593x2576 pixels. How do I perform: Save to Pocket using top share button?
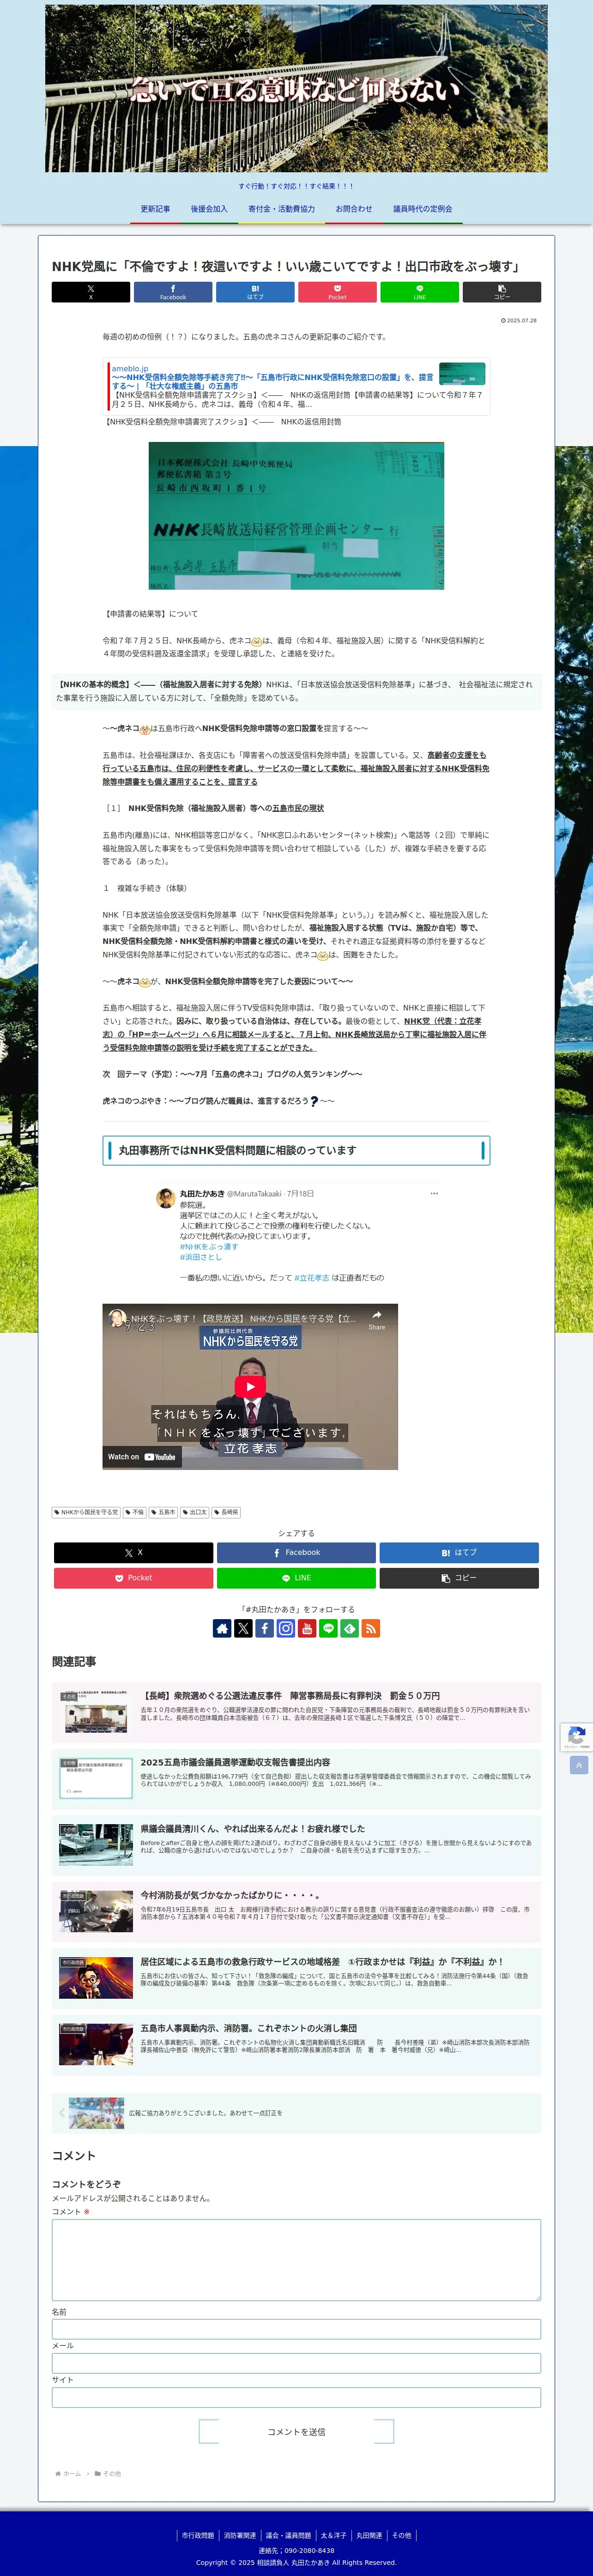pyautogui.click(x=337, y=292)
